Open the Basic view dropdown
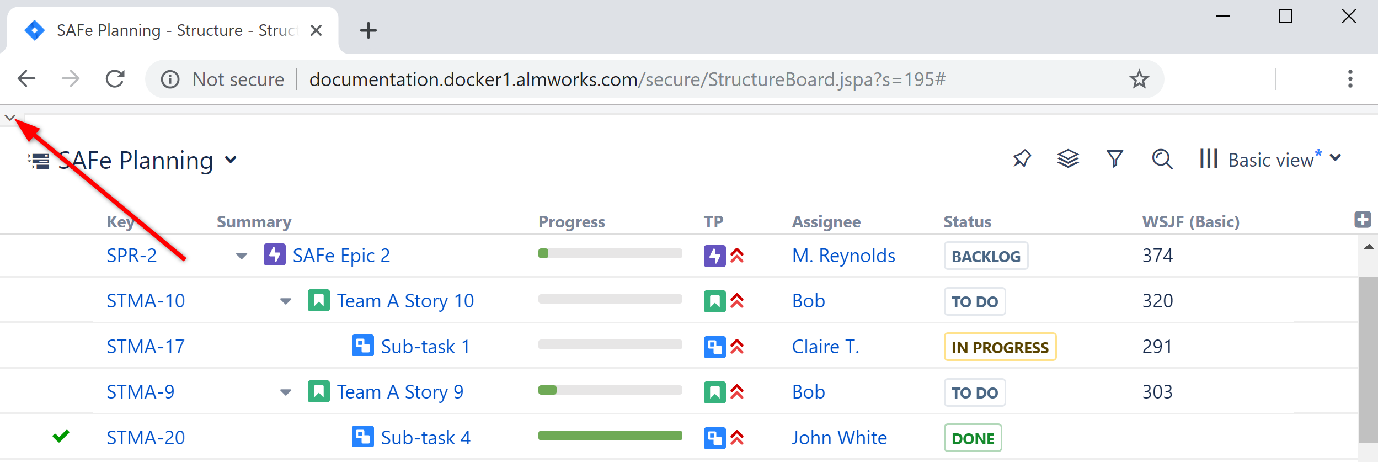The width and height of the screenshot is (1378, 462). (1335, 158)
